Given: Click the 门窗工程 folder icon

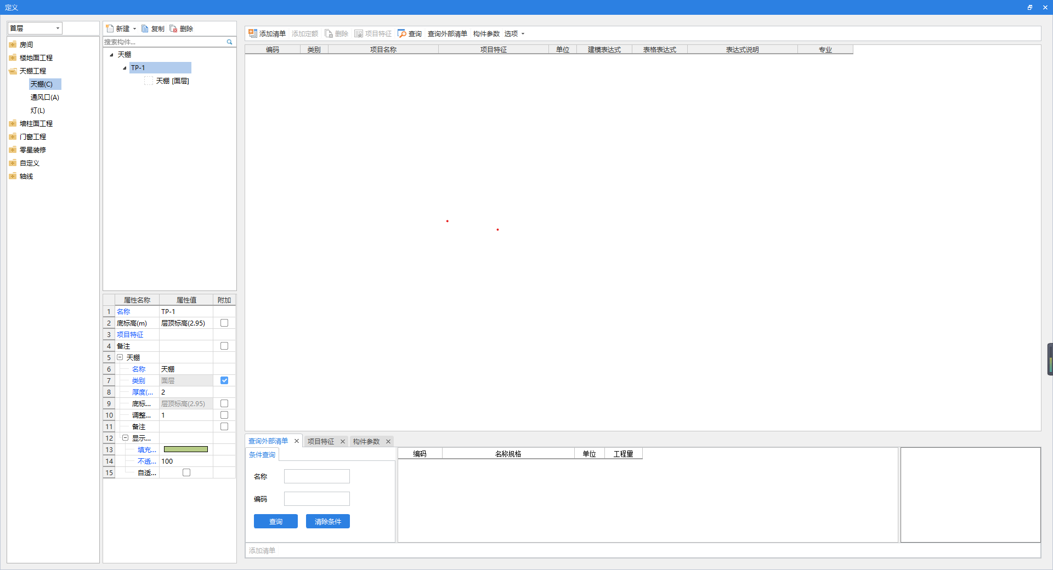Looking at the screenshot, I should pyautogui.click(x=13, y=136).
